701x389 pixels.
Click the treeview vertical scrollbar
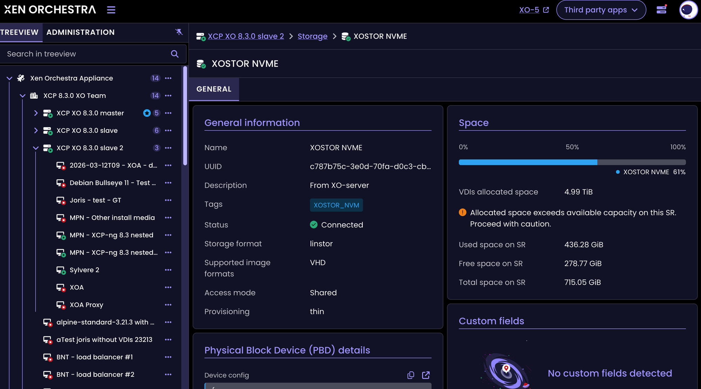(185, 116)
